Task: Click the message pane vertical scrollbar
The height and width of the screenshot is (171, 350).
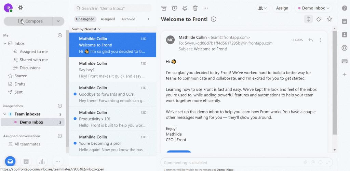Action: (334, 83)
